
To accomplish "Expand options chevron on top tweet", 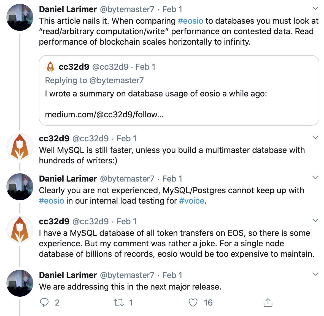I will click(315, 8).
